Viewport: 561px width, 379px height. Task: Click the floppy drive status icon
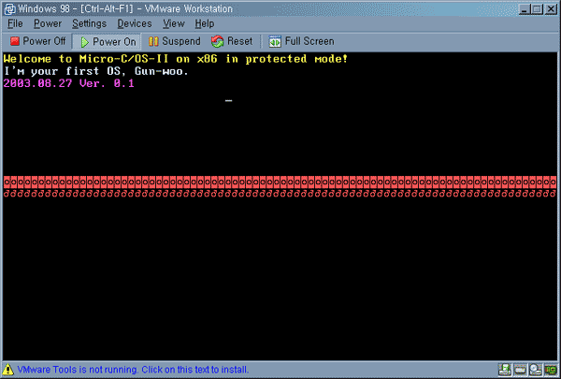click(505, 370)
